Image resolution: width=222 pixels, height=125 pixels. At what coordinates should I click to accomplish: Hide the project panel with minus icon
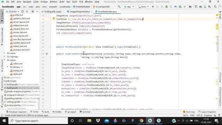click(37, 11)
